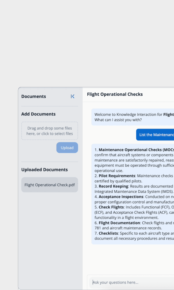Click the Documents sidebar heading

[x=33, y=96]
